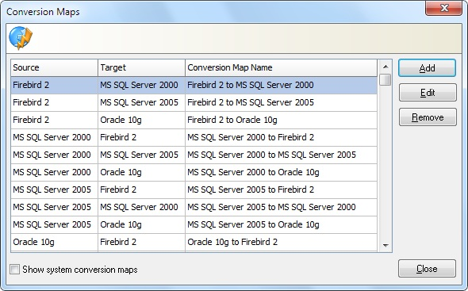Click Source cell Oracle 10g
Screen dimensions: 468x291
pos(54,242)
